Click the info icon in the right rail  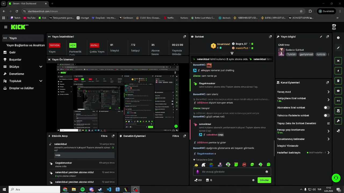coord(338,38)
